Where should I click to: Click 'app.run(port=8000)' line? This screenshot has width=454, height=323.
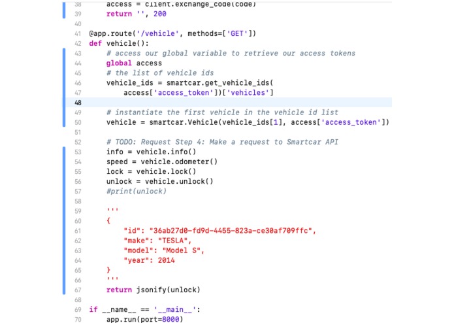pos(145,319)
